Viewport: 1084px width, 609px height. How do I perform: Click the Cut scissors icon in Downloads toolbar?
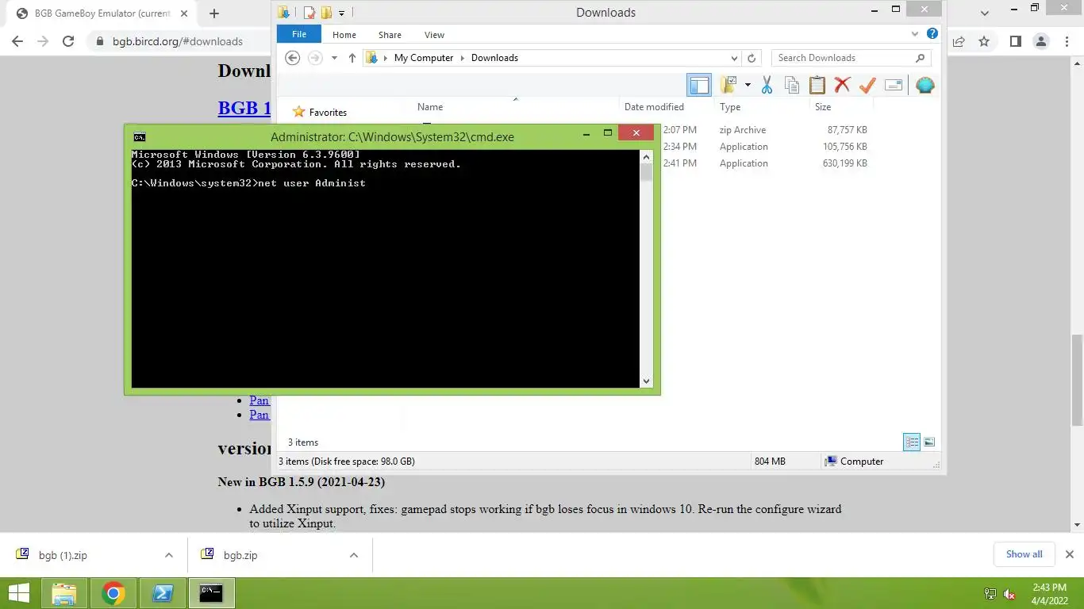[x=767, y=85]
